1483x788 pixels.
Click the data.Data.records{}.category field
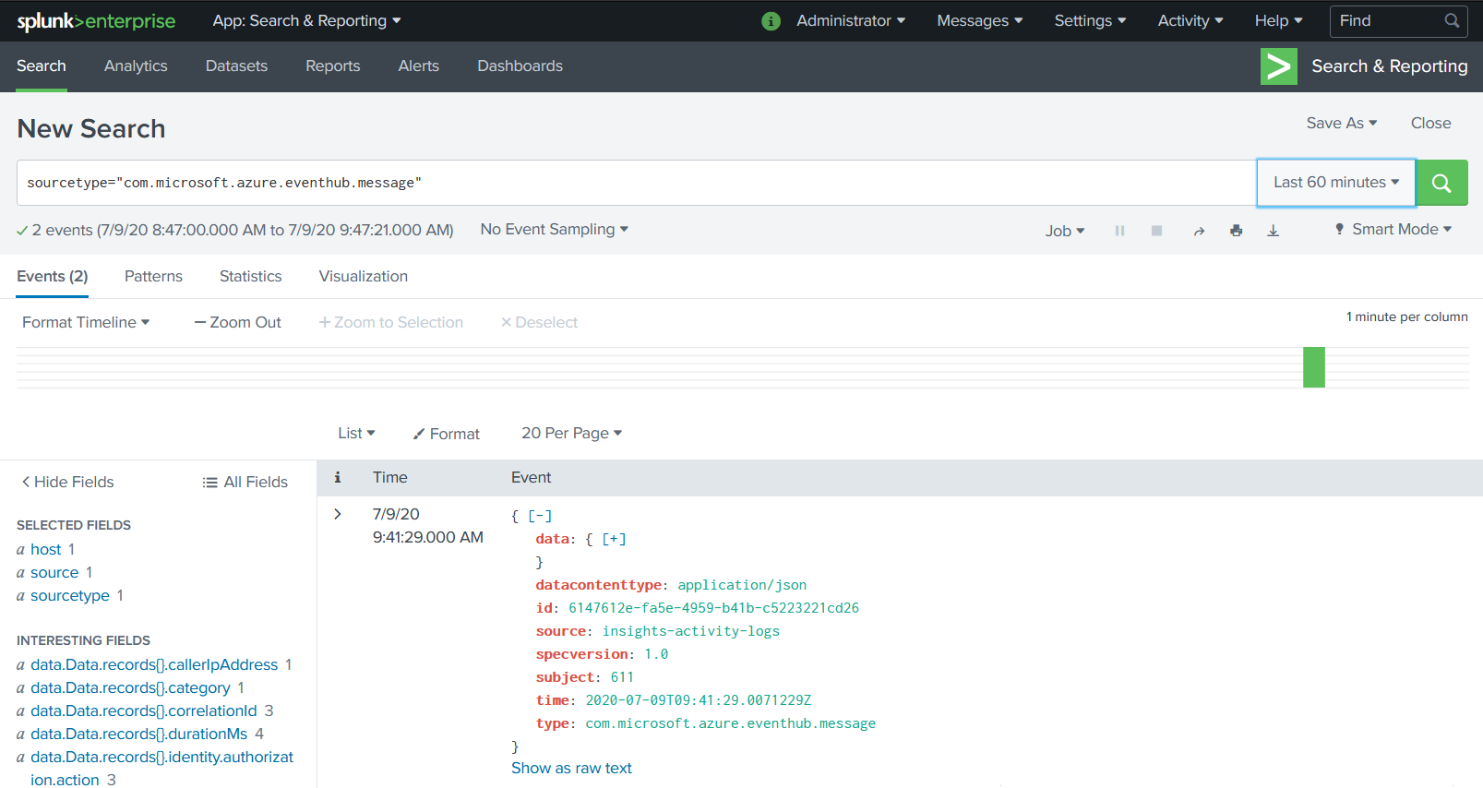tap(130, 687)
